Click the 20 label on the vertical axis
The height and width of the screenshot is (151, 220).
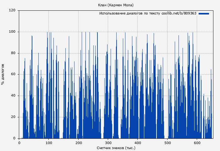pyautogui.click(x=13, y=117)
